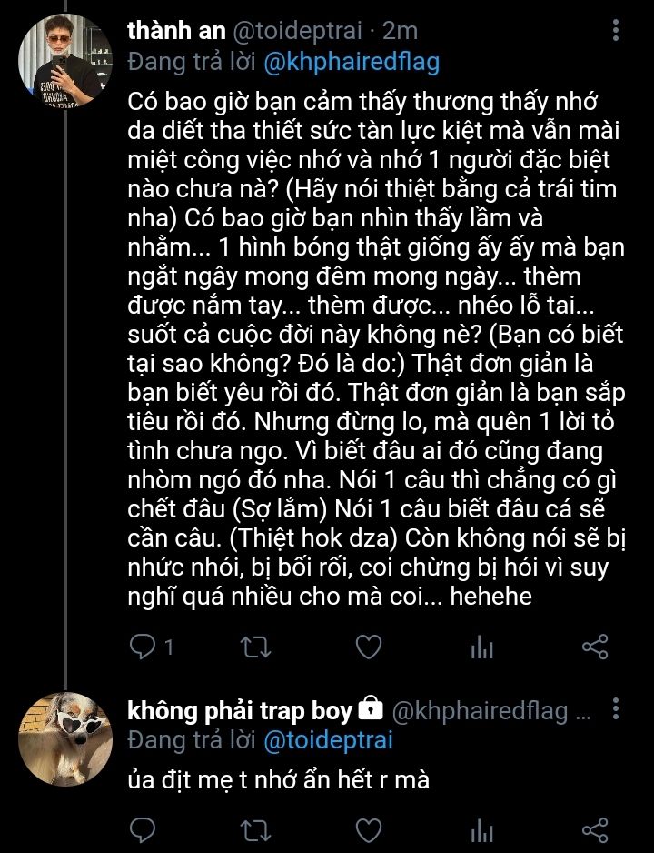
Task: Reply to thành an's tweet
Action: [x=143, y=647]
